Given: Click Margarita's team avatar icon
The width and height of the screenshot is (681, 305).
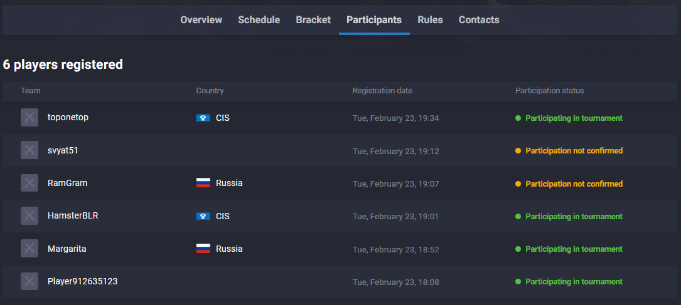Looking at the screenshot, I should click(x=29, y=249).
